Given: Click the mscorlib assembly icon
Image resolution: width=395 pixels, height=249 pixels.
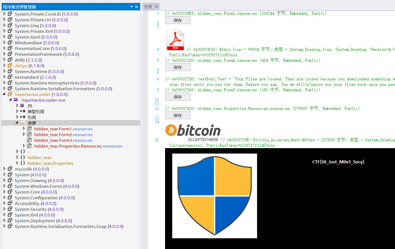Looking at the screenshot, I should point(10,169).
